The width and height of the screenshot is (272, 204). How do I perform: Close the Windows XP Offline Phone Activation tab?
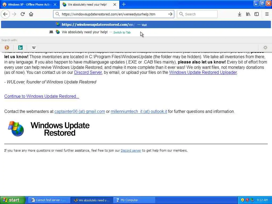[55, 5]
